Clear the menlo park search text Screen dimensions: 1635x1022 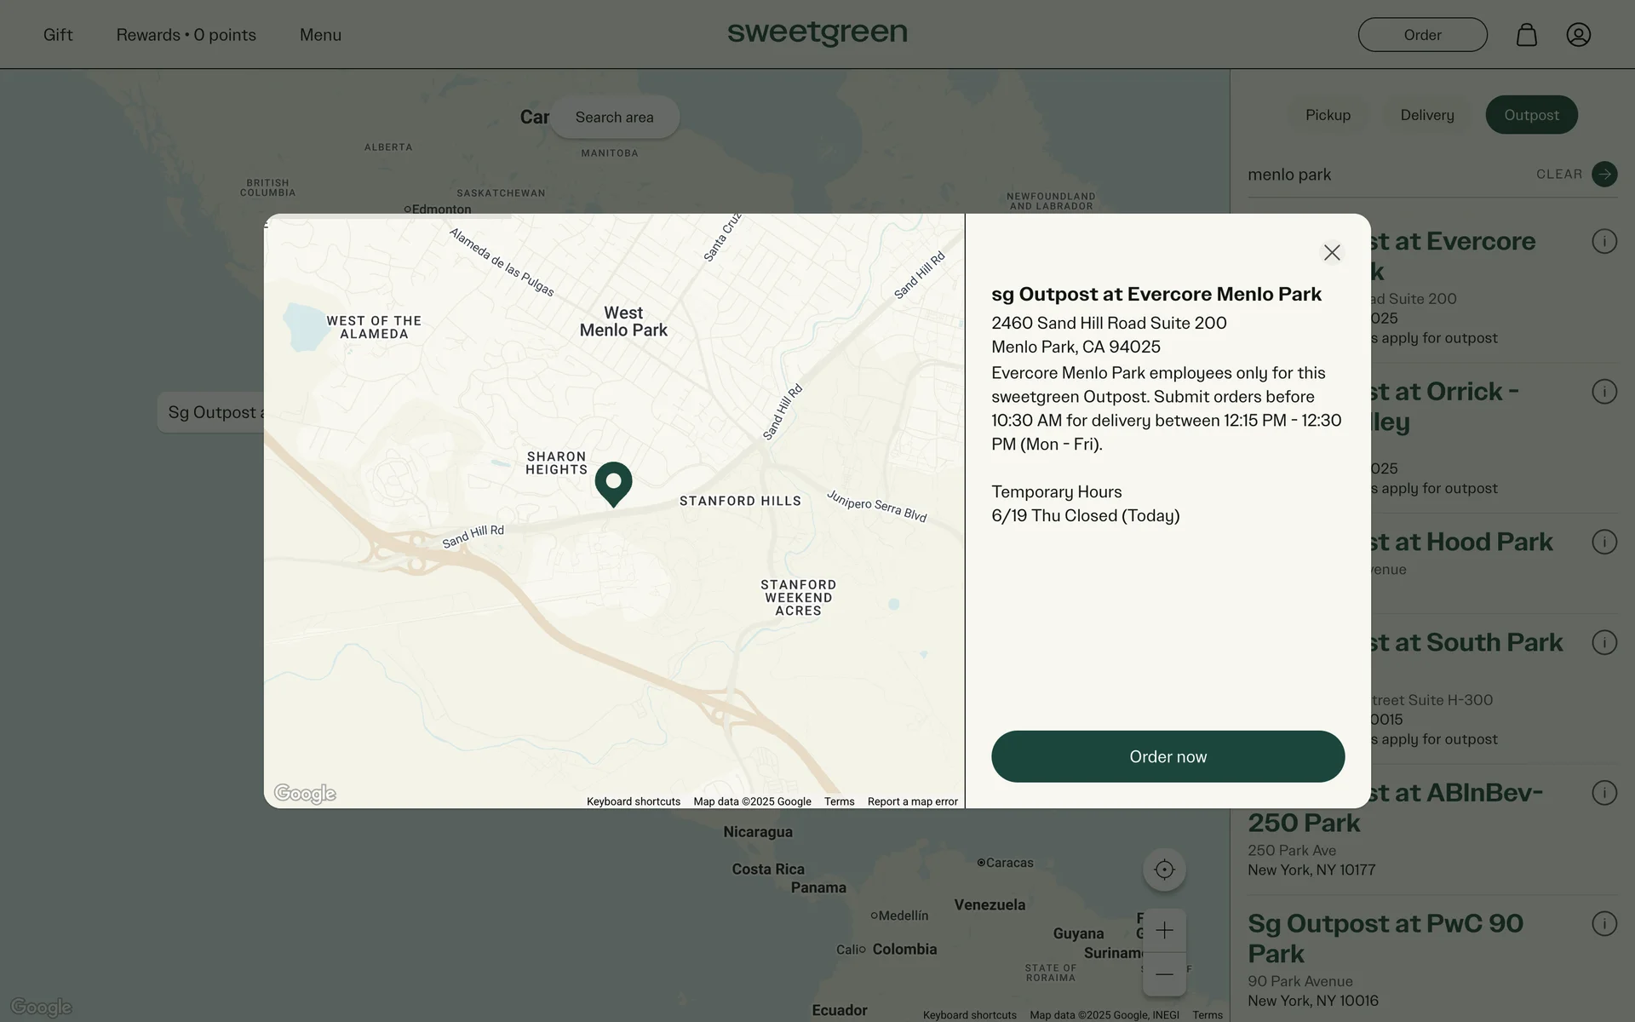[1558, 174]
